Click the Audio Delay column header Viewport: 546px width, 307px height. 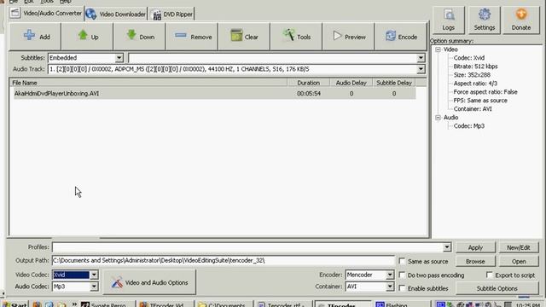[351, 83]
